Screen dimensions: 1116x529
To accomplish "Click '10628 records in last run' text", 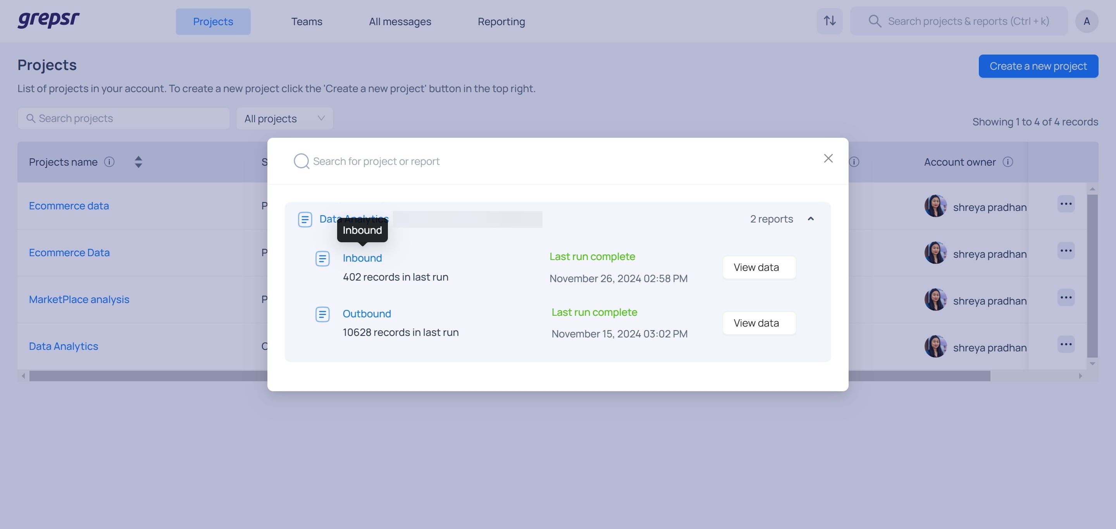I will (400, 332).
